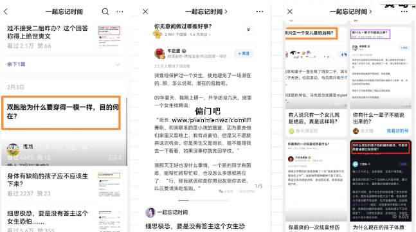
Task: Go back using left panel arrow
Action: (x=6, y=12)
